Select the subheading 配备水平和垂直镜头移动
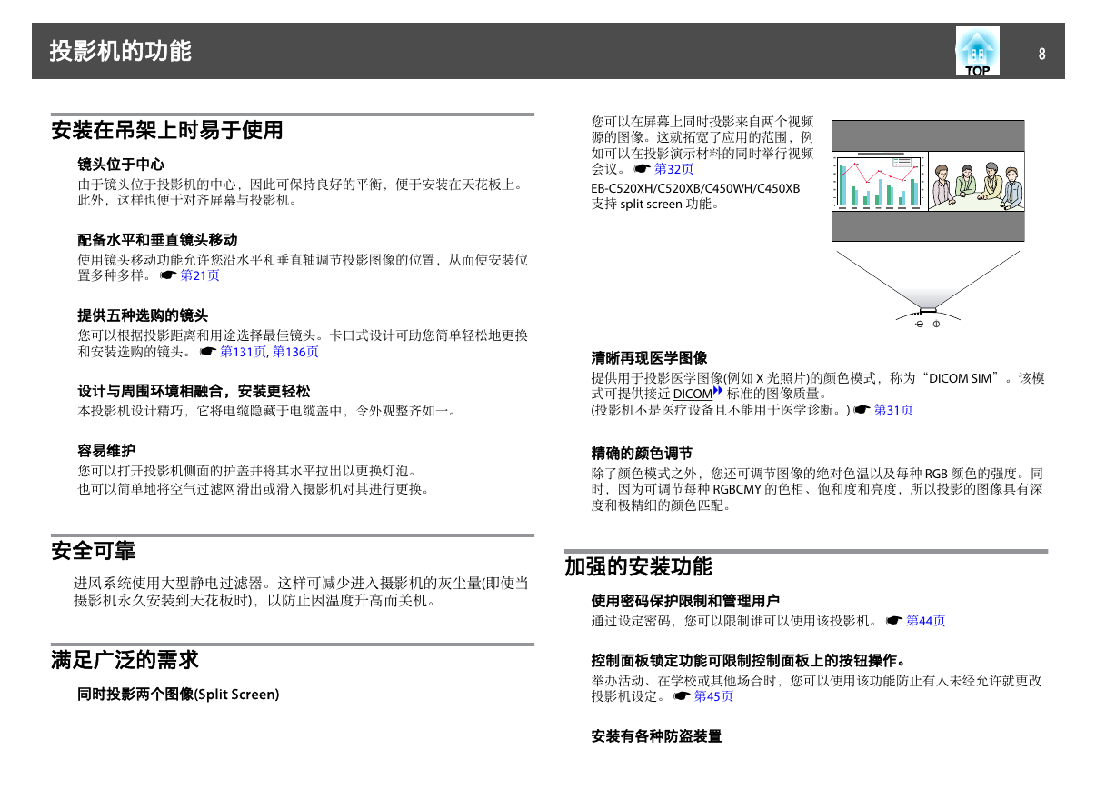Viewport: 1116px width, 790px height. (x=157, y=240)
